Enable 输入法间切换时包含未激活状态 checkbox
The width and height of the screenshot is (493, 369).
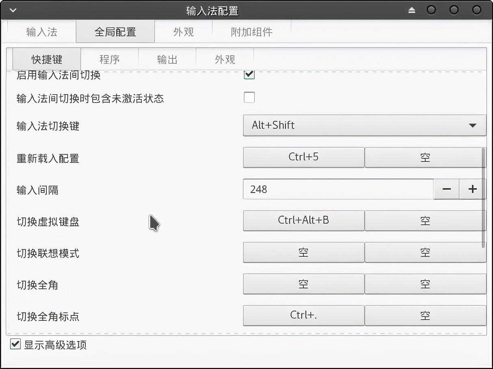click(249, 98)
